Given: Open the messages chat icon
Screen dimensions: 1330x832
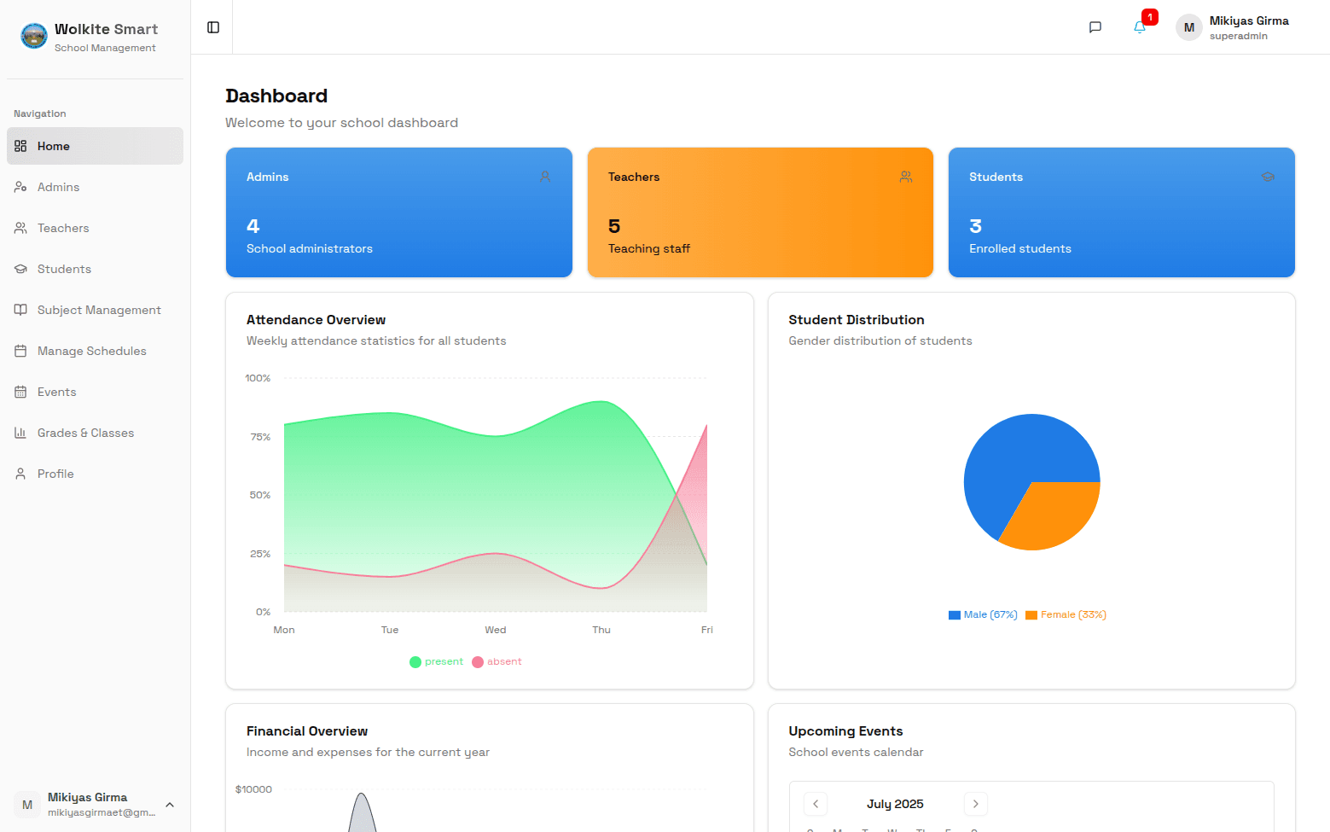Looking at the screenshot, I should (1095, 27).
